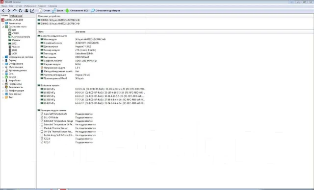Image resolution: width=314 pixels, height=190 pixels.
Task: Open the Файл menu
Action: 4,6
